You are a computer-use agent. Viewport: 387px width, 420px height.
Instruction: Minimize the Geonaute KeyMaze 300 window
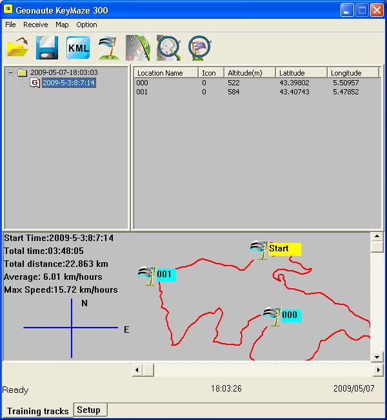[x=347, y=10]
